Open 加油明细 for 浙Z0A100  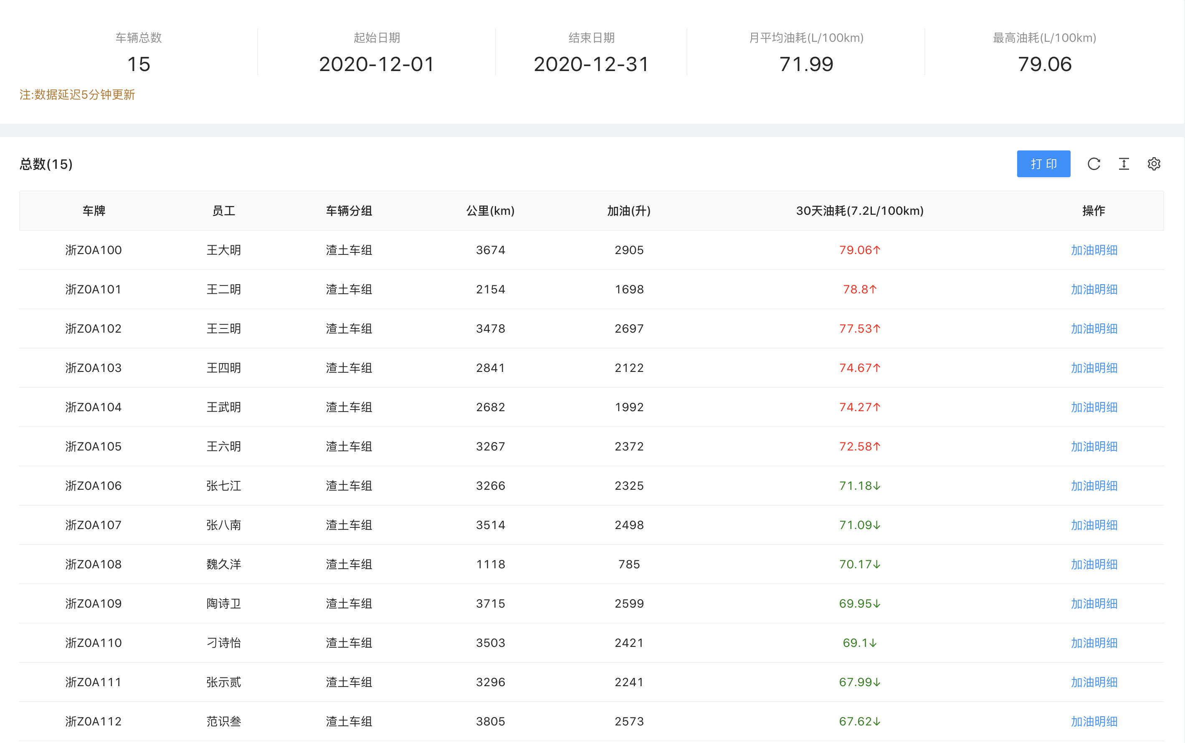1094,250
